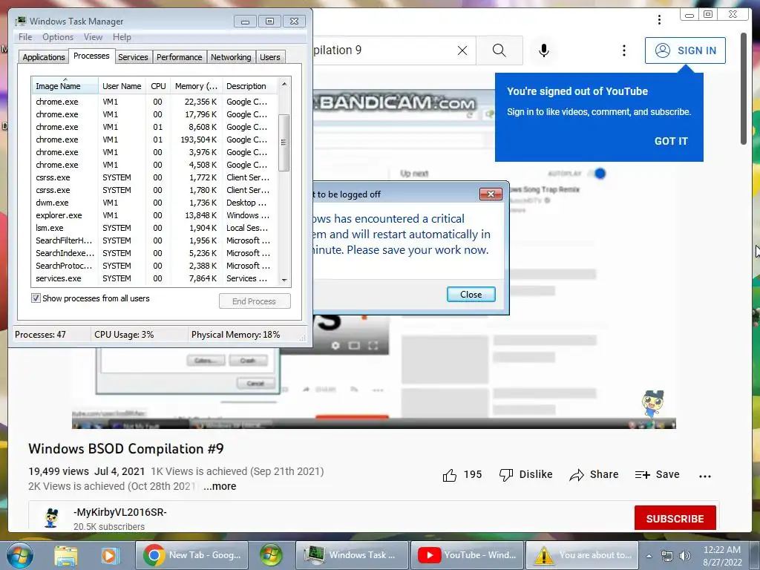Image resolution: width=760 pixels, height=570 pixels.
Task: Click the SIGN IN button on YouTube
Action: pos(685,50)
